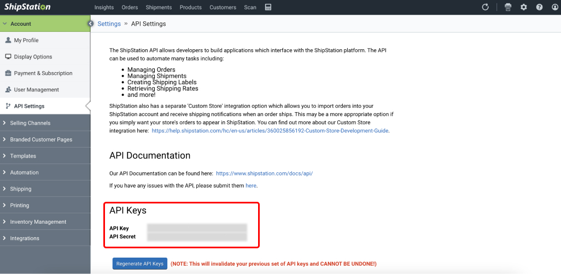Open Orders in the top menu
The height and width of the screenshot is (274, 561).
point(130,7)
